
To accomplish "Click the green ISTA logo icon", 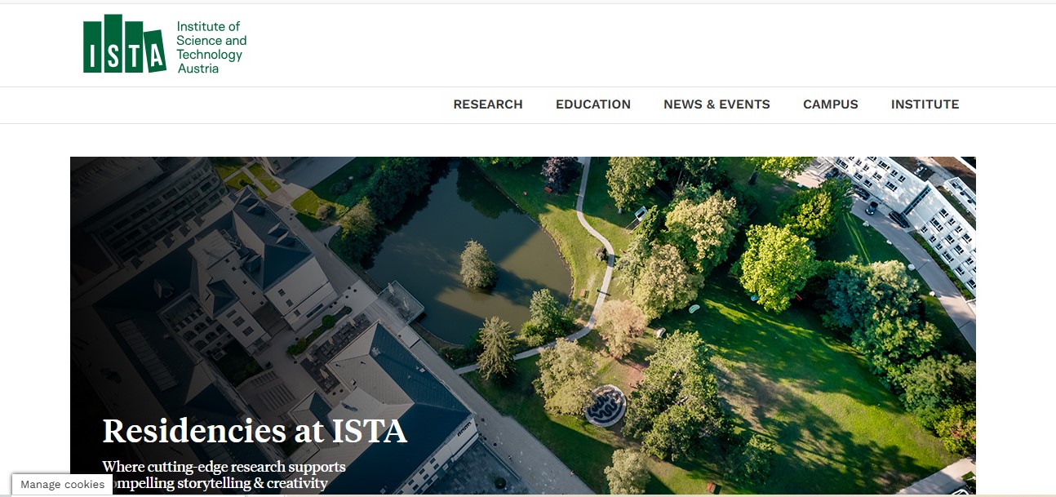I will 124,44.
